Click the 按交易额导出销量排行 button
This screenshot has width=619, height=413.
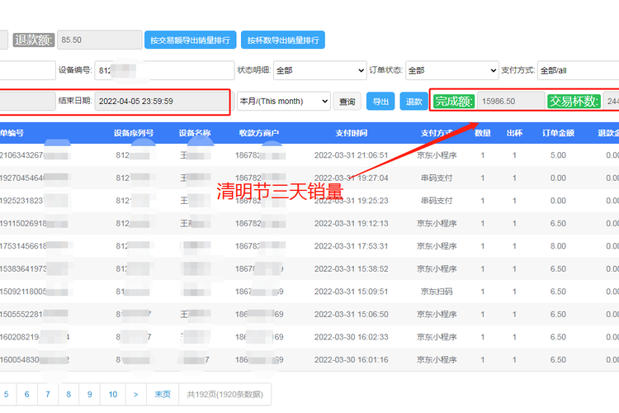coord(191,40)
